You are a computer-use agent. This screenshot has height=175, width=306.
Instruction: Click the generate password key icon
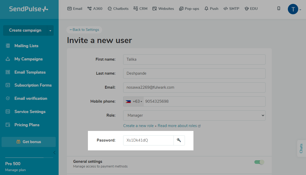tap(179, 140)
